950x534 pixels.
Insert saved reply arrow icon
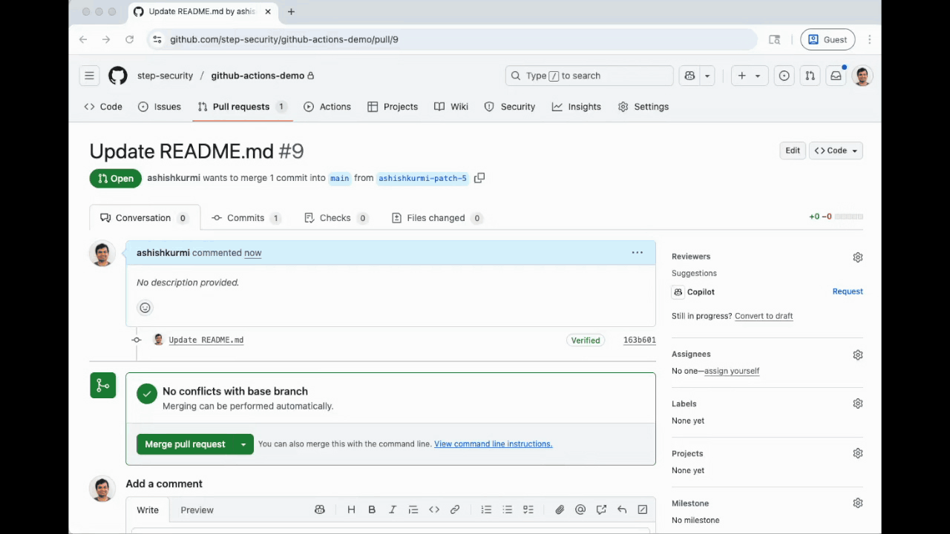click(622, 510)
